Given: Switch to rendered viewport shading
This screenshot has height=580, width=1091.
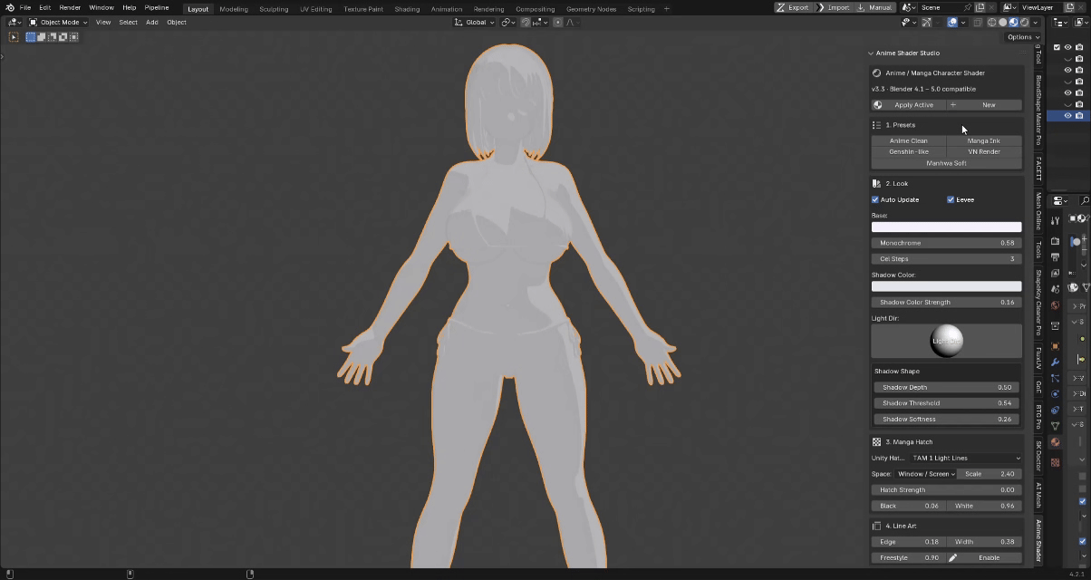Looking at the screenshot, I should tap(1025, 22).
